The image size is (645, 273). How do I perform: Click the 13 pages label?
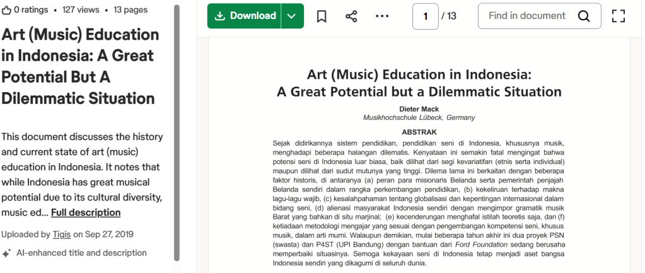tap(131, 10)
